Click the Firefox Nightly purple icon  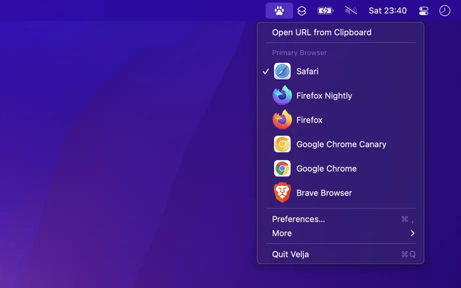(x=282, y=95)
